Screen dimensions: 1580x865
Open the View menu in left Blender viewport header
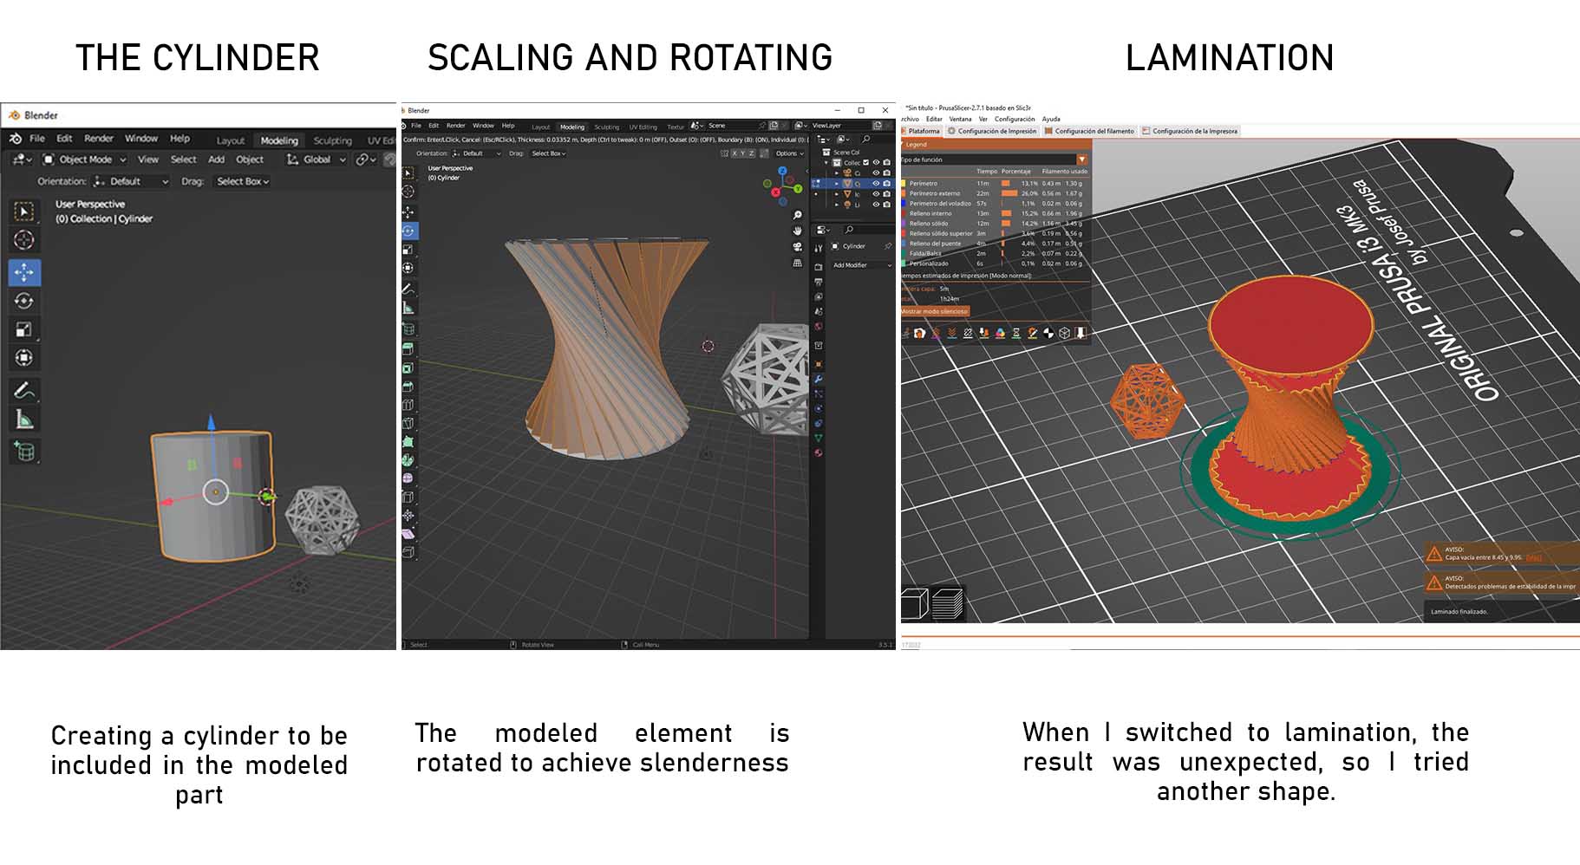[148, 159]
